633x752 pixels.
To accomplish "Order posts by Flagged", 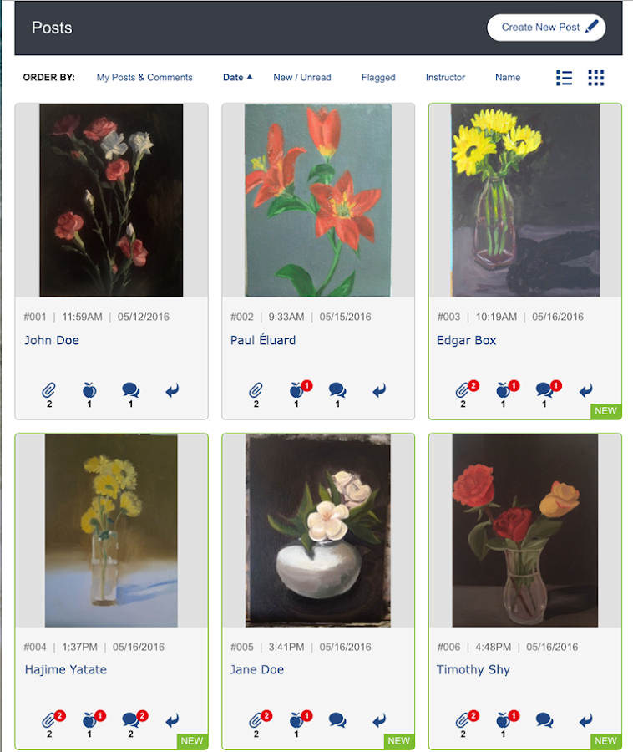I will (x=378, y=77).
